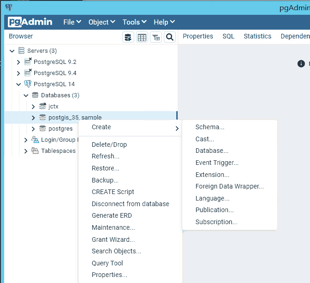
Task: Open the Create submenu entry
Action: coord(130,127)
